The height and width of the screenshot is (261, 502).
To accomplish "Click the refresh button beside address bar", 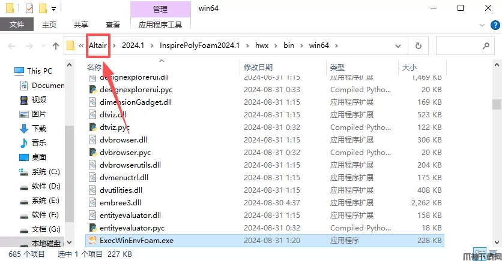I will (x=418, y=45).
